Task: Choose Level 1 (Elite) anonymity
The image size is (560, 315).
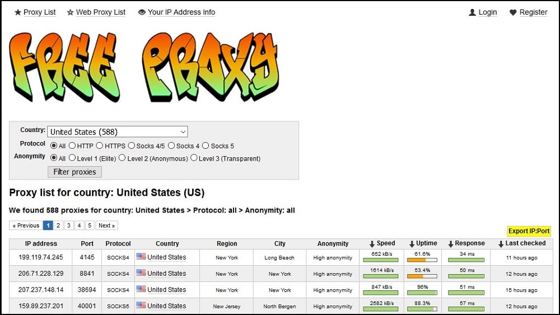Action: pos(72,158)
